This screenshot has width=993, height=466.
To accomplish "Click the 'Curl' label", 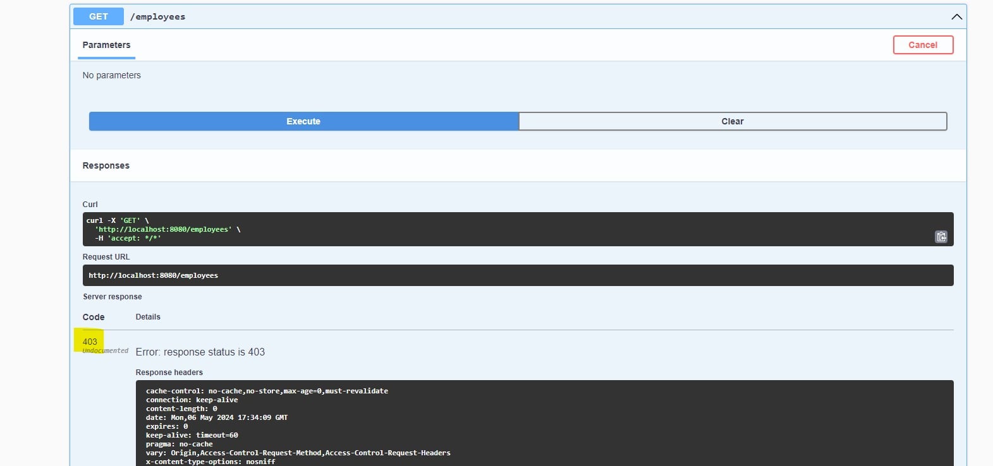I will [x=90, y=205].
